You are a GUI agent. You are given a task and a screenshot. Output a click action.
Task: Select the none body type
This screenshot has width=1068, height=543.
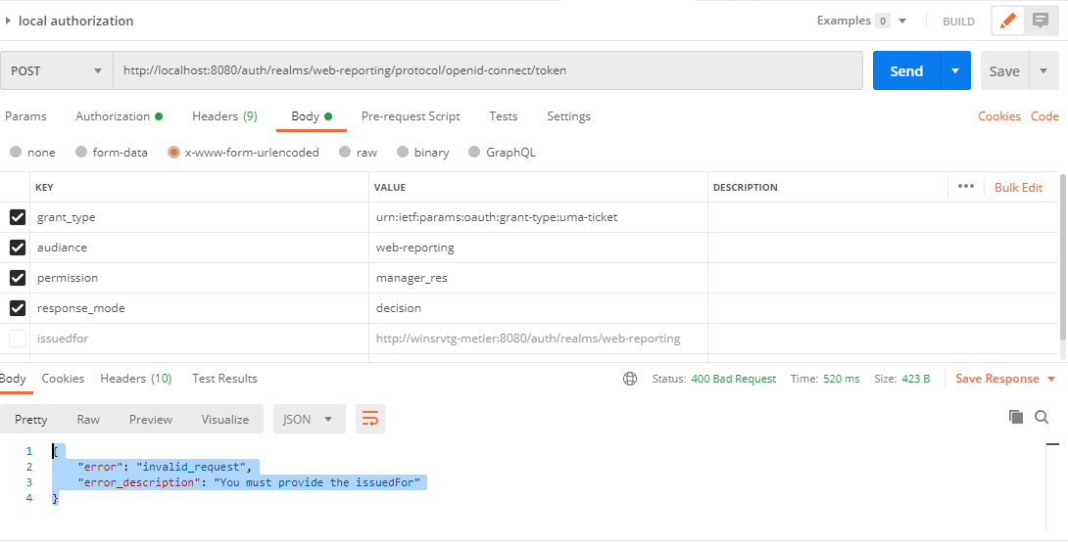[x=16, y=153]
